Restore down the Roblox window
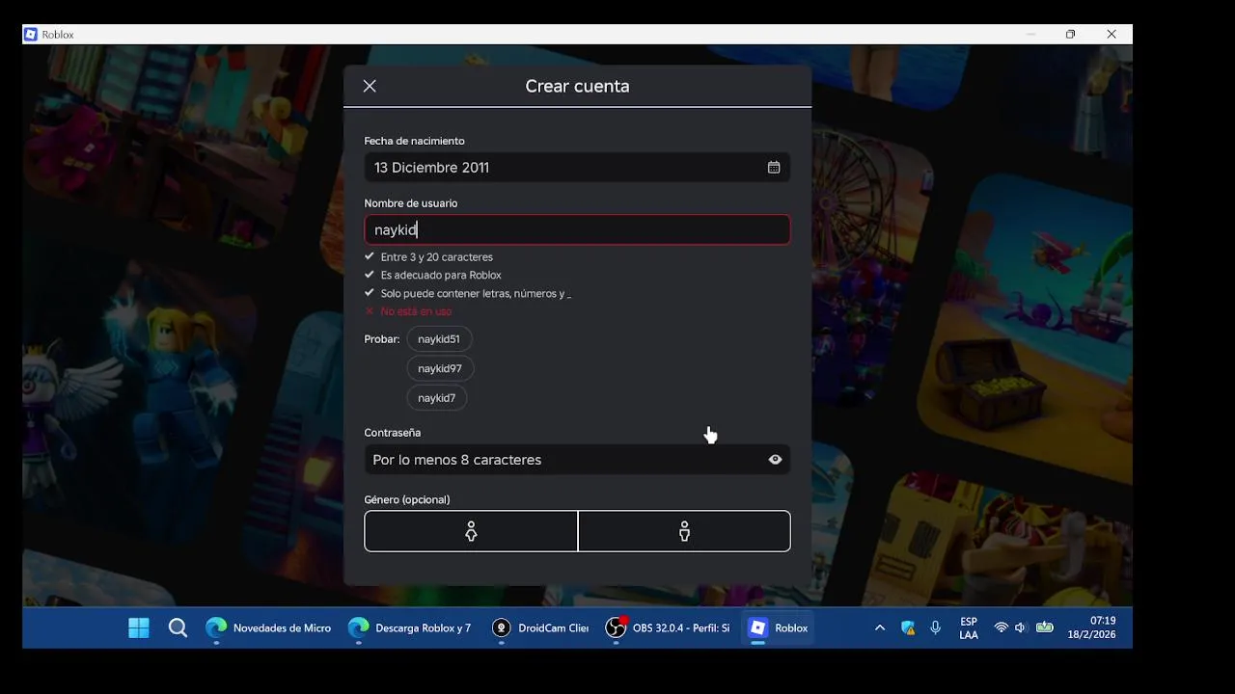Viewport: 1235px width, 694px height. [x=1070, y=35]
